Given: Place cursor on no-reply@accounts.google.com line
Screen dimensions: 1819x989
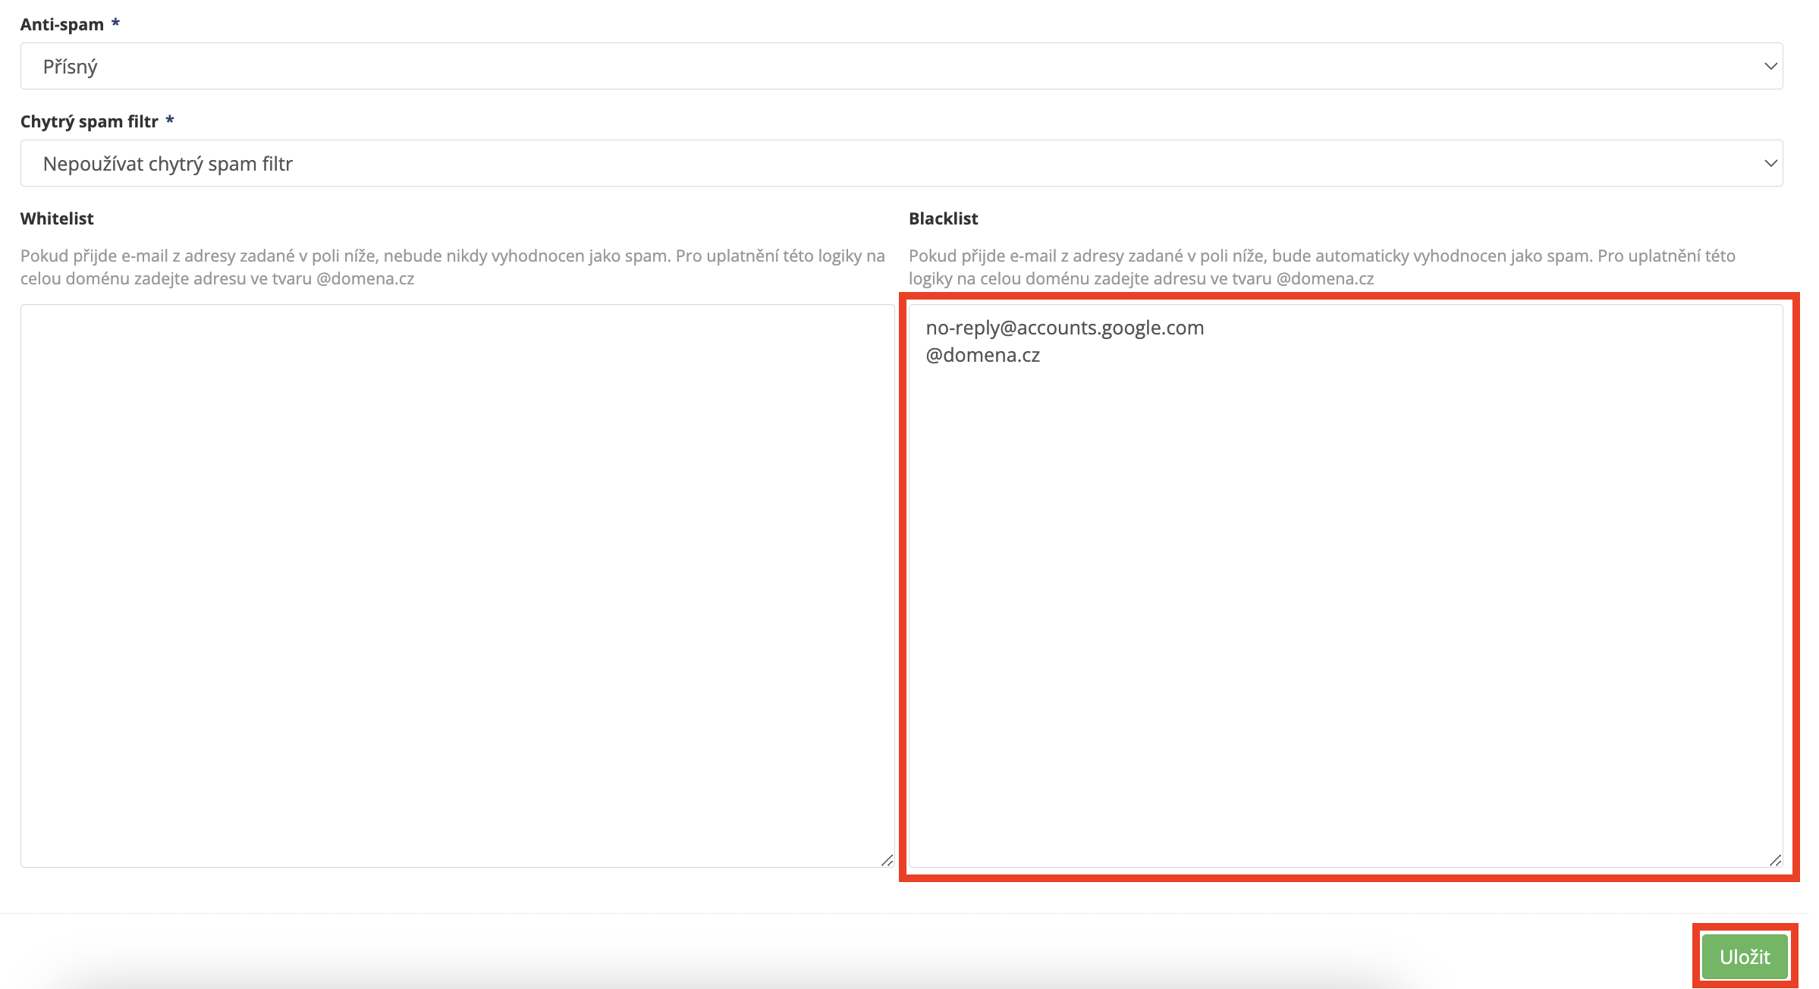Looking at the screenshot, I should click(x=1064, y=328).
